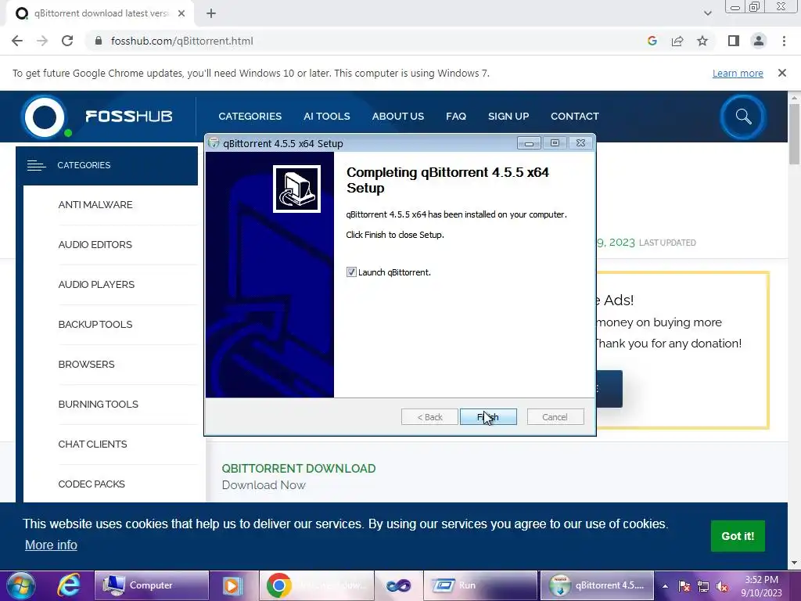This screenshot has width=801, height=601.
Task: Click the More info cookie link
Action: 51,545
